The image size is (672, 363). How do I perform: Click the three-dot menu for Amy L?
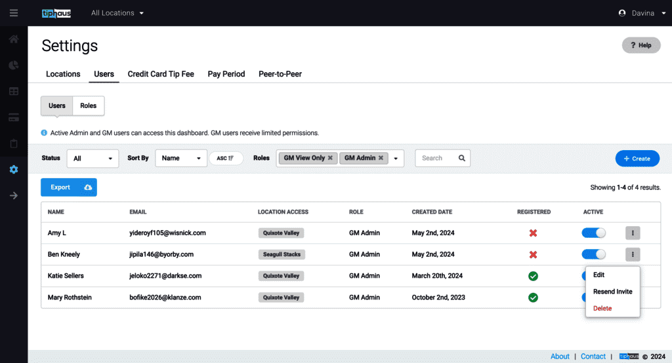coord(633,233)
